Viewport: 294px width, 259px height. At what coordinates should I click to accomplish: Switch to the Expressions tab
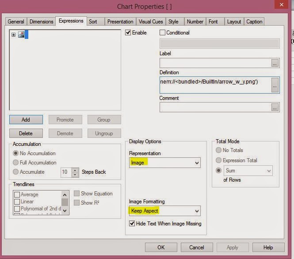click(71, 21)
